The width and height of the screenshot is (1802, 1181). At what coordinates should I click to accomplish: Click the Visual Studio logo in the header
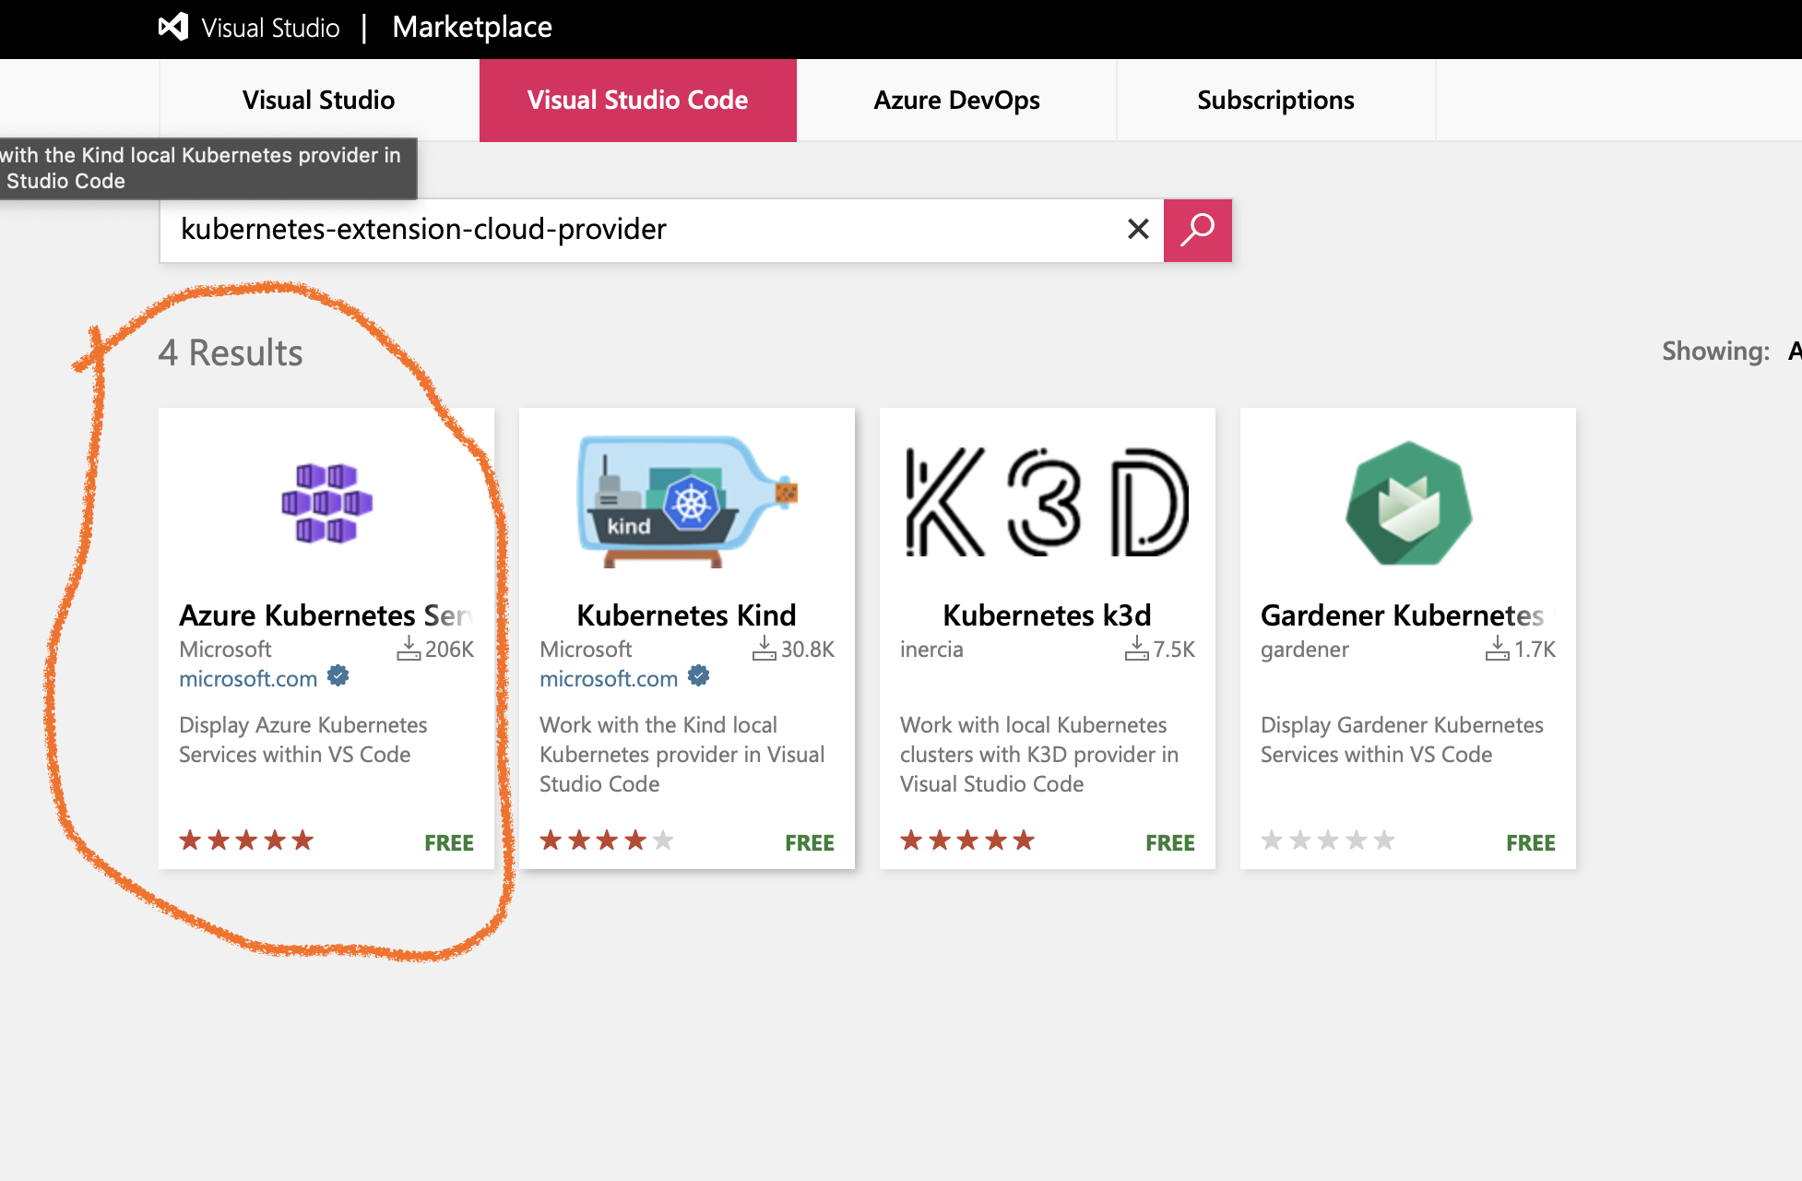172,27
